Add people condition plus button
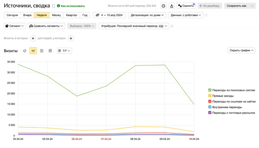This screenshot has height=148, width=259. click(x=71, y=38)
